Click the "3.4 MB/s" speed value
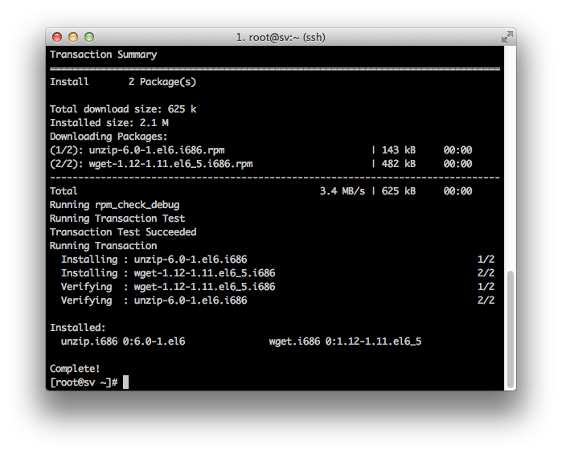This screenshot has width=562, height=454. pos(343,191)
